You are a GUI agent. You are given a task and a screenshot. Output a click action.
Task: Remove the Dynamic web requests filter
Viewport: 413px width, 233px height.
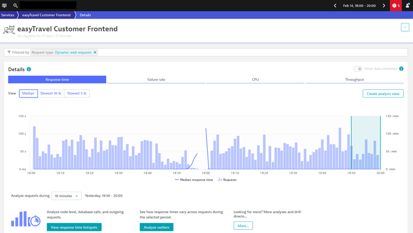tap(95, 52)
